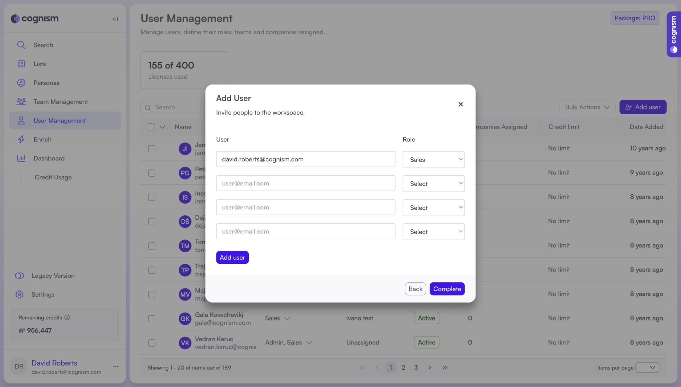Check the box for the Gala Kovachevikj row
This screenshot has width=681, height=387.
(x=152, y=319)
